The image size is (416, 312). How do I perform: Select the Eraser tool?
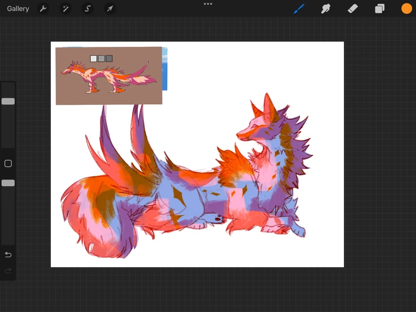click(353, 9)
